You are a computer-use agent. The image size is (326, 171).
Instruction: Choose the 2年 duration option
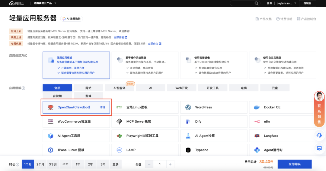tap(90, 164)
